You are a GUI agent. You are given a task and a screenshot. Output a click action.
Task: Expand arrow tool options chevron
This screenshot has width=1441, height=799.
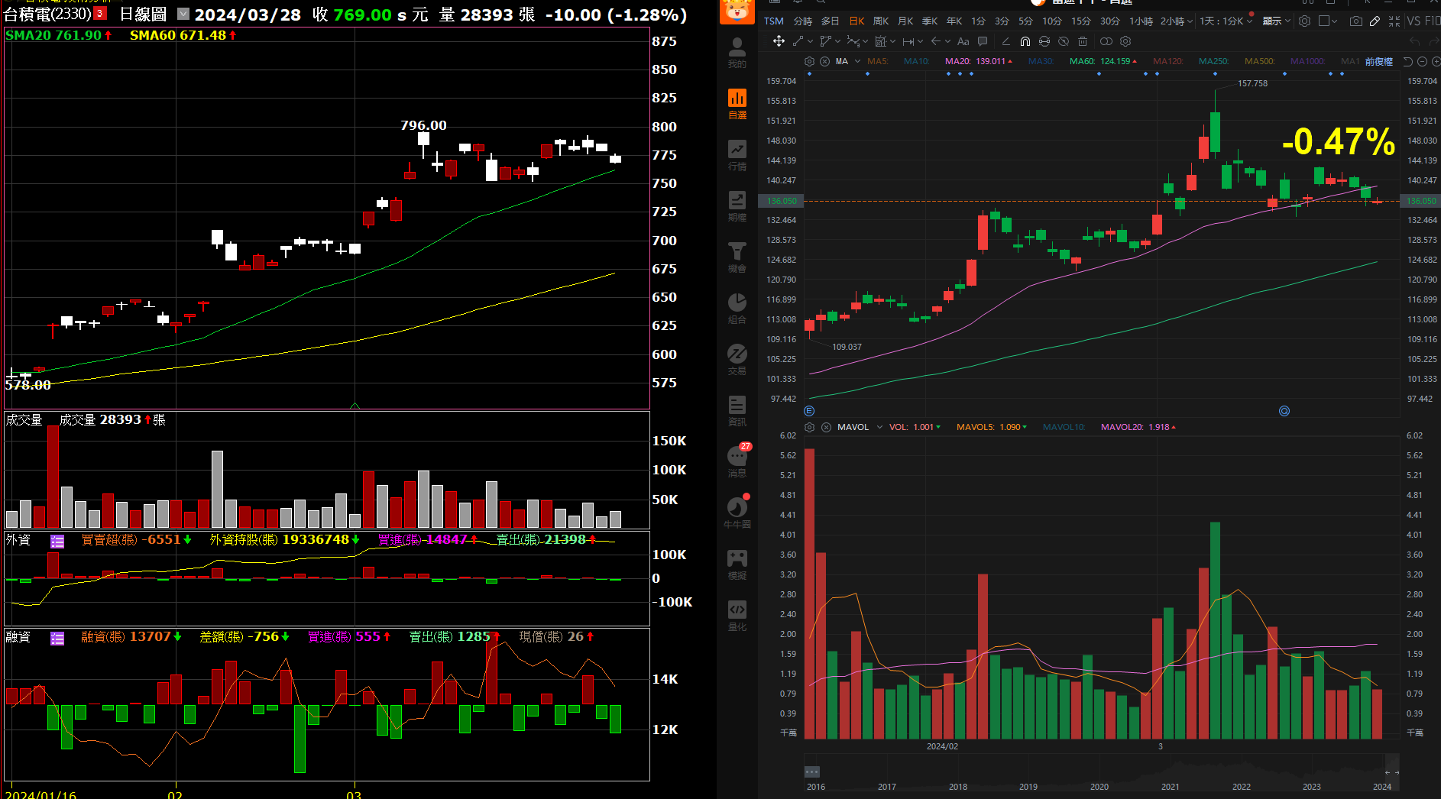pyautogui.click(x=947, y=41)
